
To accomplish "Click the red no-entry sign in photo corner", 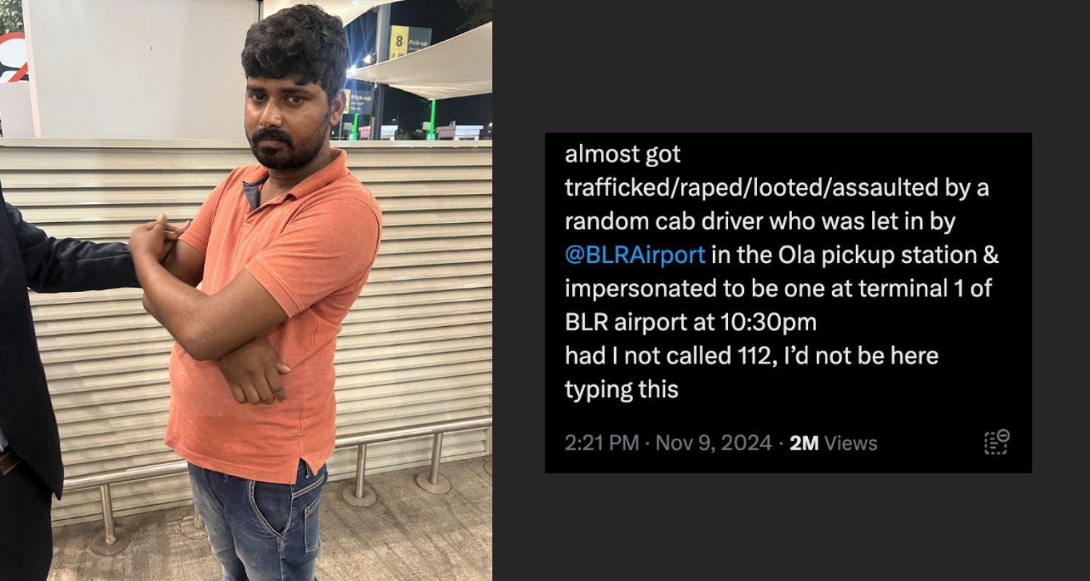I will point(13,58).
